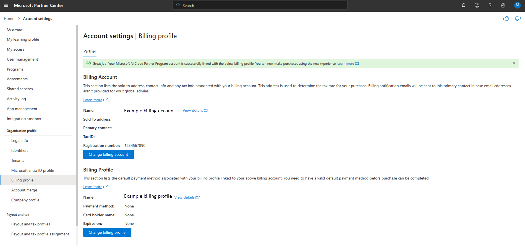Select the Partner tab

pos(90,51)
